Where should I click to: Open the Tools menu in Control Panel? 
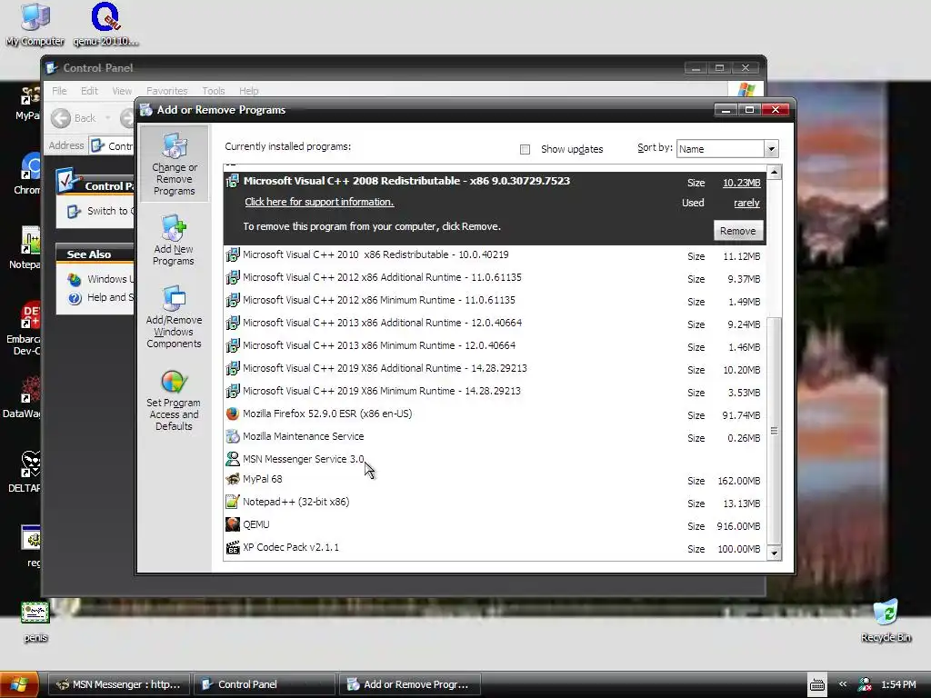tap(213, 91)
